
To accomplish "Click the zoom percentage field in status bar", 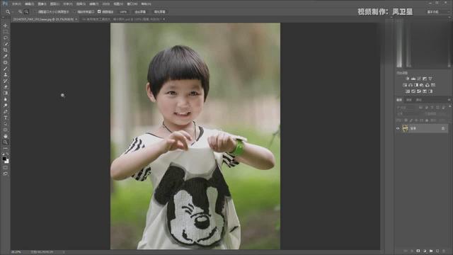I will 16,252.
